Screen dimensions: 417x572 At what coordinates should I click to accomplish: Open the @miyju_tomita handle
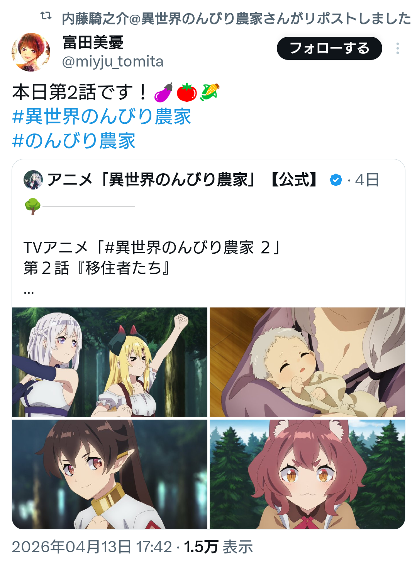click(113, 61)
